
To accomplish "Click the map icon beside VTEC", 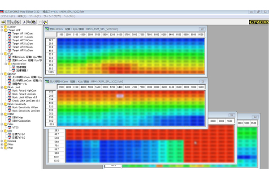I will pyautogui.click(x=9, y=128).
